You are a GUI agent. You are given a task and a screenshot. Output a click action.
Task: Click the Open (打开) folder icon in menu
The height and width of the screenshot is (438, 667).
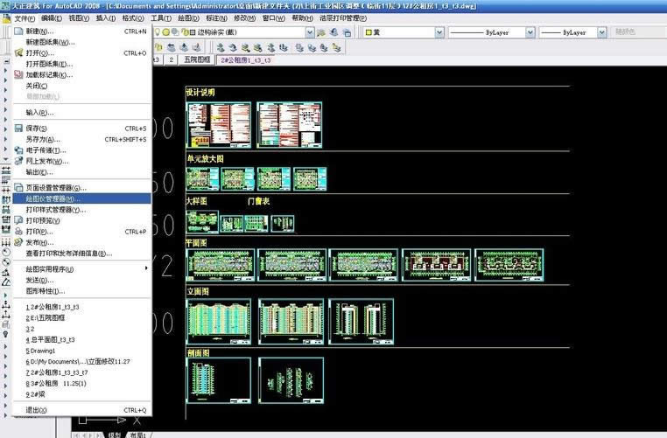18,53
